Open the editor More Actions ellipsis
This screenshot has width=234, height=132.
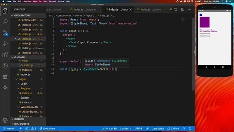coord(189,10)
